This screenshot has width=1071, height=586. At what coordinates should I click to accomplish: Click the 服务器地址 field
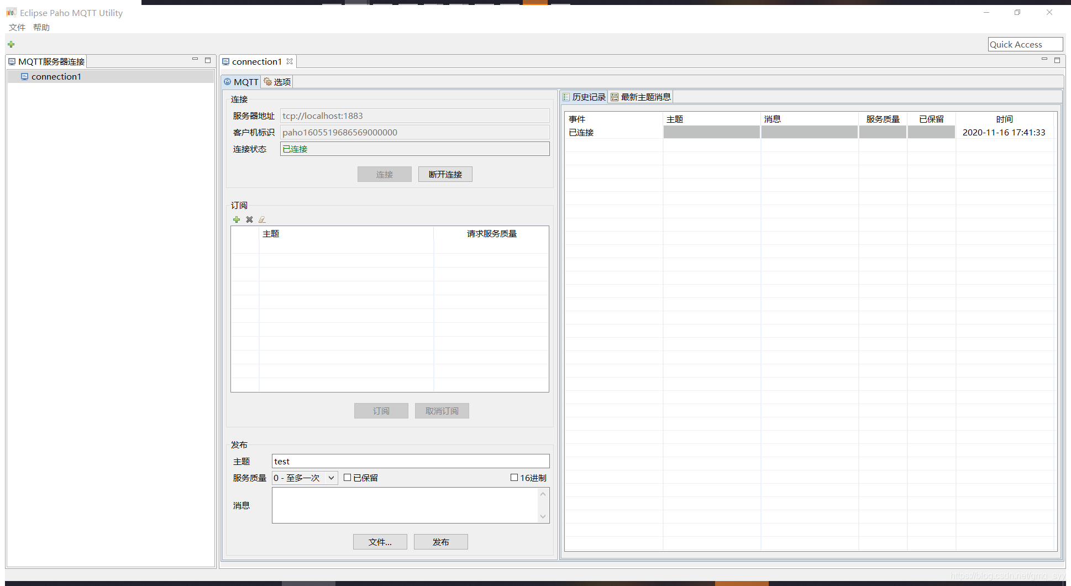click(415, 116)
